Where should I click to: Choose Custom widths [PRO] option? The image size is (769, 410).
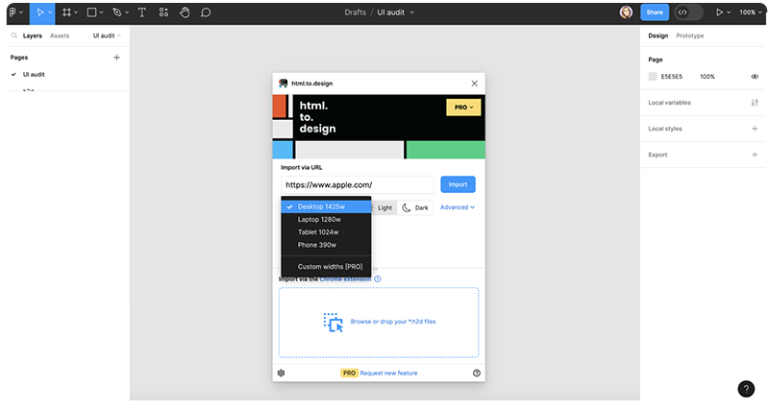pyautogui.click(x=326, y=267)
